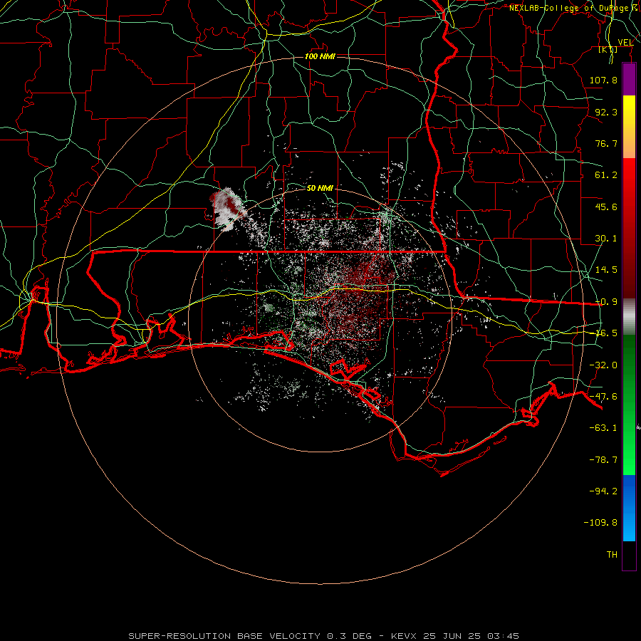This screenshot has height=641, width=641.
Task: Select the 14.5 scale value
Action: click(x=606, y=270)
